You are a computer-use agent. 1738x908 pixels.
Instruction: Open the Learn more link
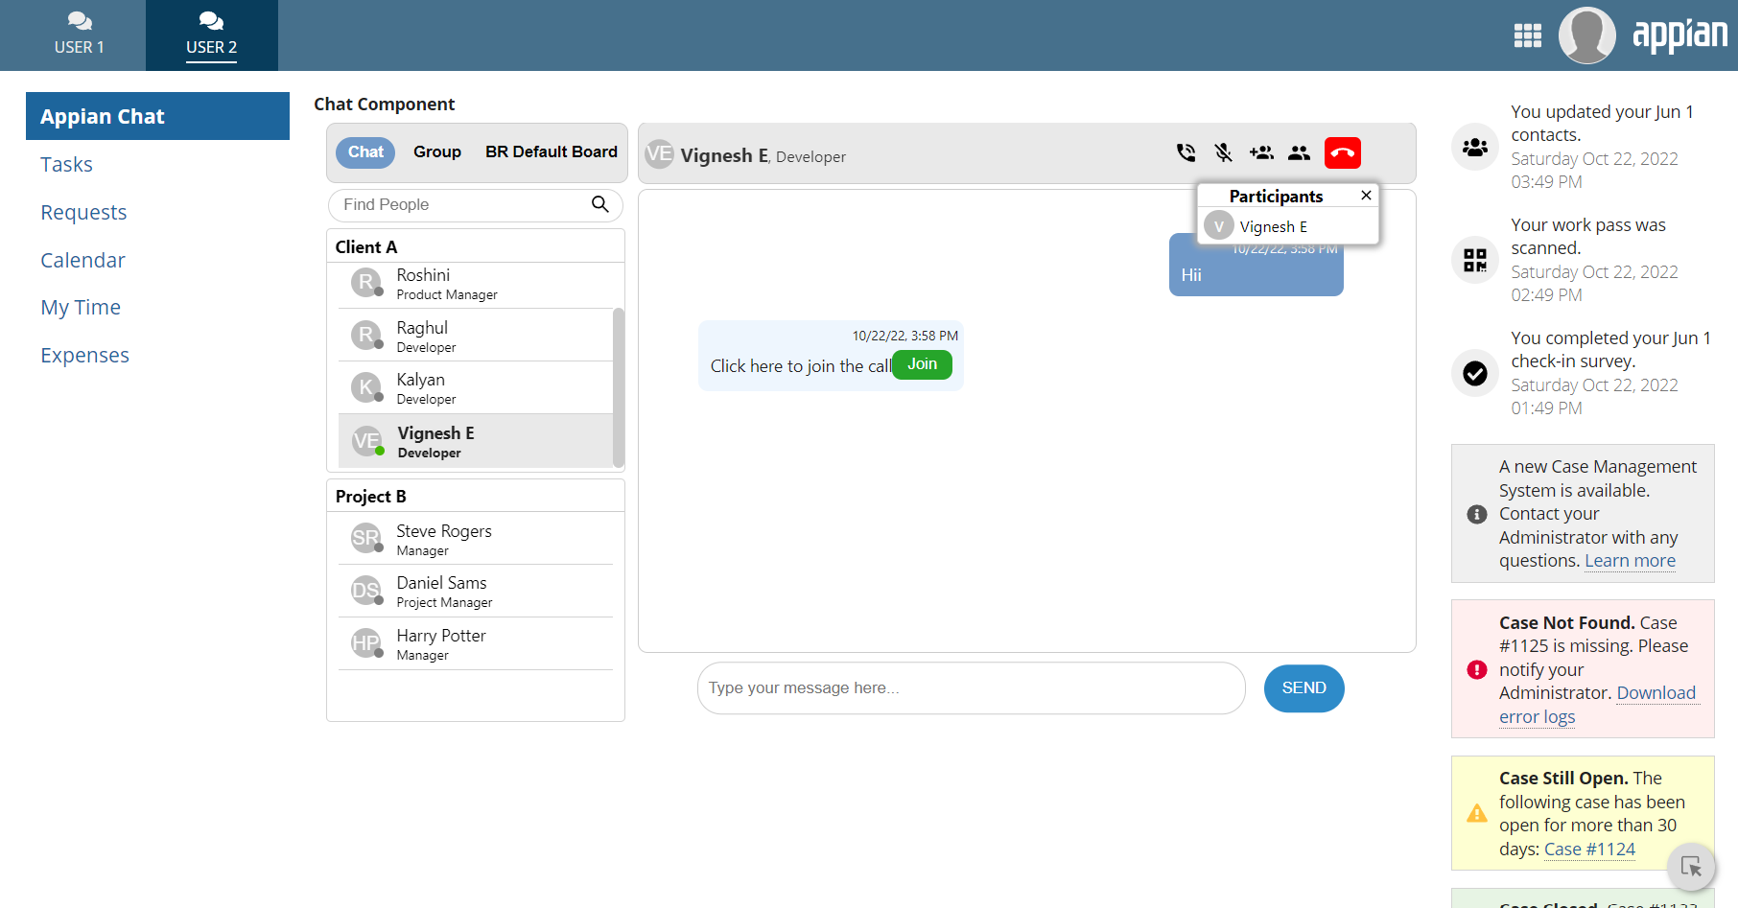[1630, 561]
